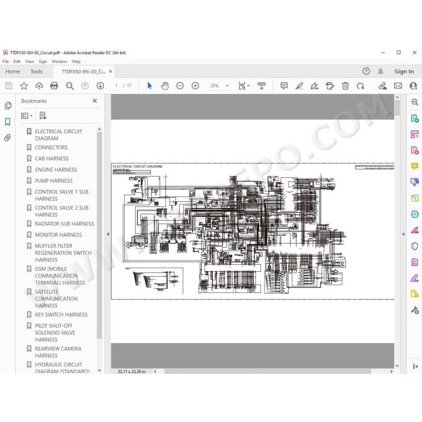Switch to the Tools tab
Image resolution: width=422 pixels, height=422 pixels.
(36, 72)
